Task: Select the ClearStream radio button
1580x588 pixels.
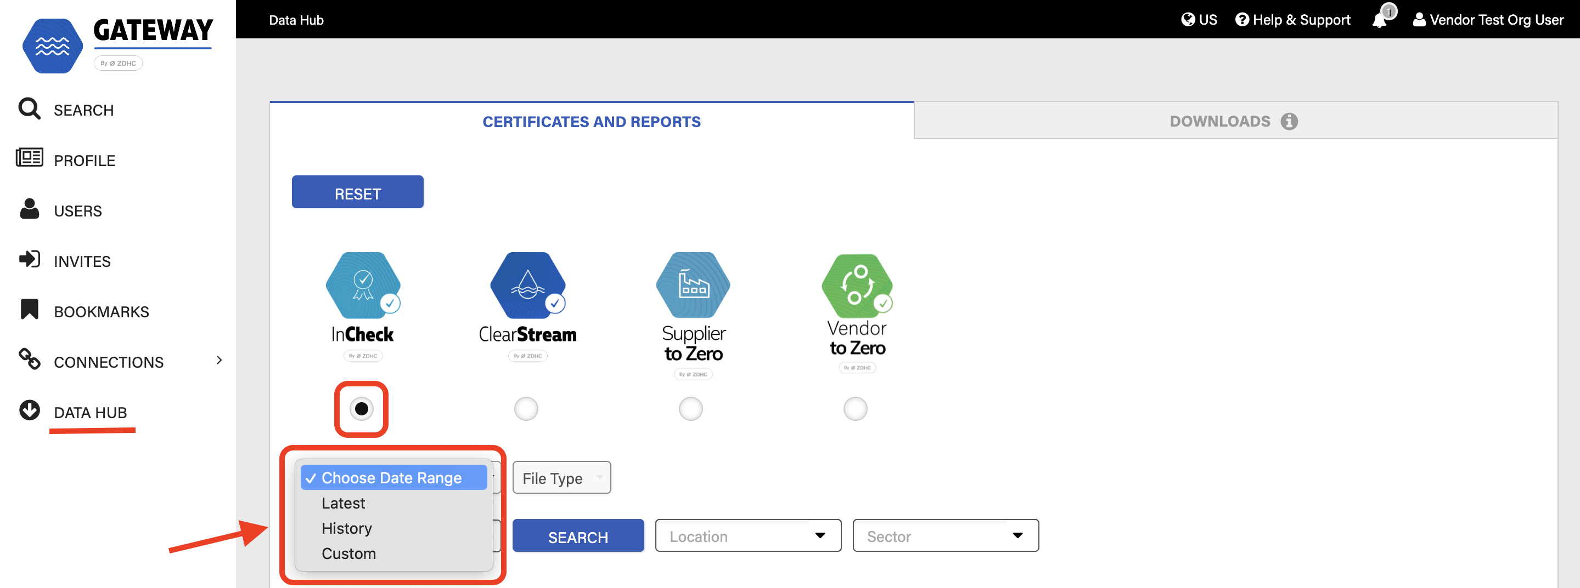Action: [526, 409]
